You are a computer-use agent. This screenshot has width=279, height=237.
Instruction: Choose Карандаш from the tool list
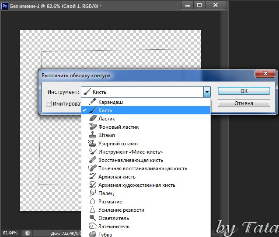(146, 102)
